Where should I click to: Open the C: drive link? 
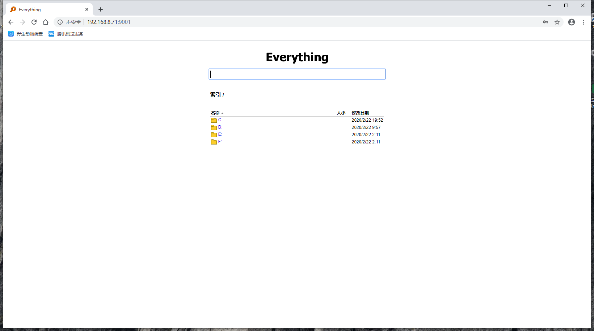(220, 120)
